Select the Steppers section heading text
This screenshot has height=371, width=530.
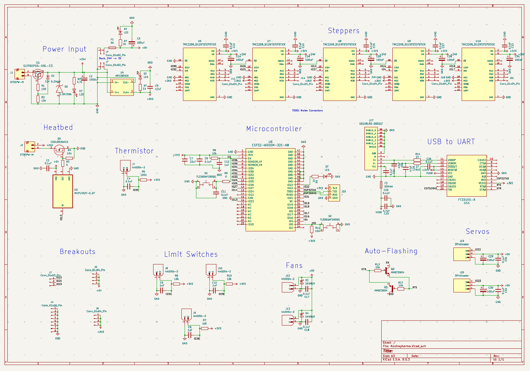pyautogui.click(x=344, y=31)
